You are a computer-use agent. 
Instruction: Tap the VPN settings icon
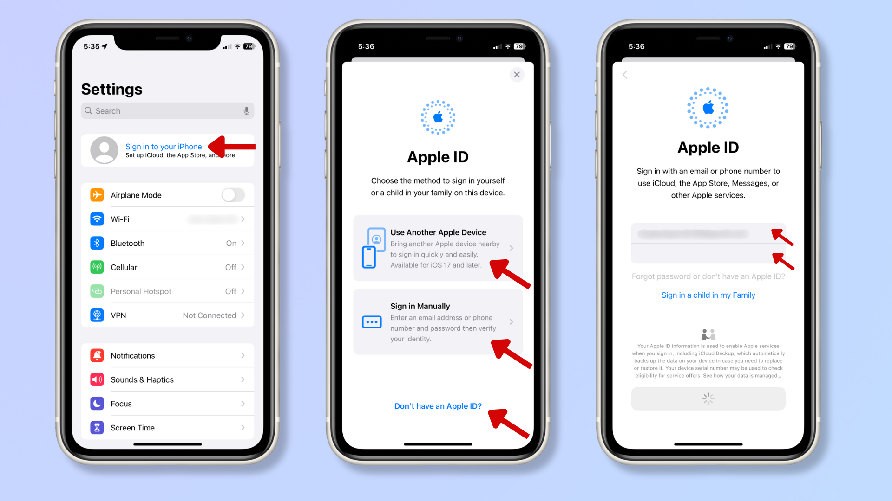point(98,315)
